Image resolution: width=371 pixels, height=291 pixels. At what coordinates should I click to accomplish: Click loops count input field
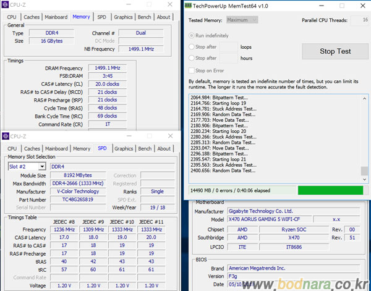[x=229, y=47]
